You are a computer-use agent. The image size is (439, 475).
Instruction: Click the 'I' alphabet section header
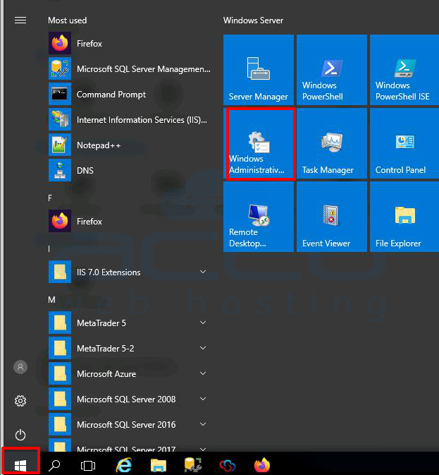(x=49, y=249)
